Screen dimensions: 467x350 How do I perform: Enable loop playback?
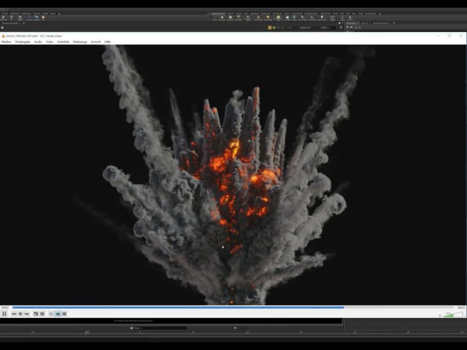click(x=58, y=314)
